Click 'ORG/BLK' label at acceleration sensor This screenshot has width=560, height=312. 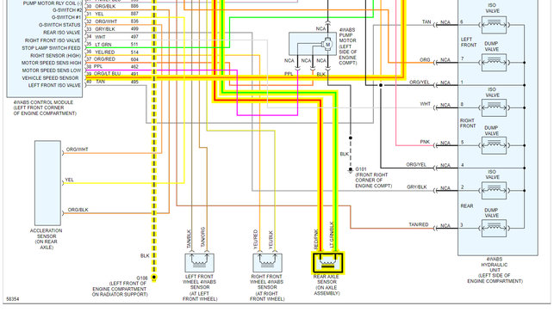tap(78, 210)
